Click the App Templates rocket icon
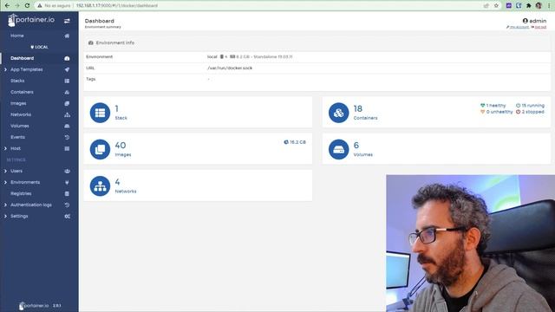The width and height of the screenshot is (555, 312). click(67, 69)
